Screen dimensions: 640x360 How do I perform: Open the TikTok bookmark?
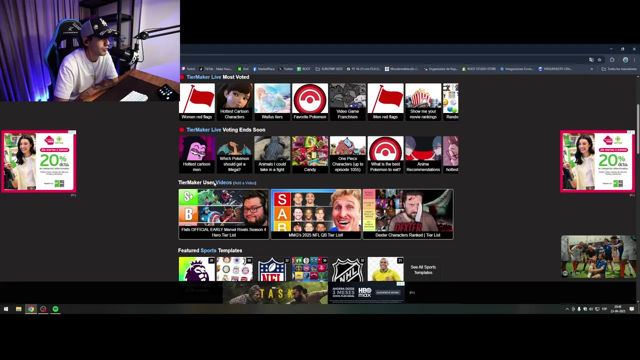(216, 69)
